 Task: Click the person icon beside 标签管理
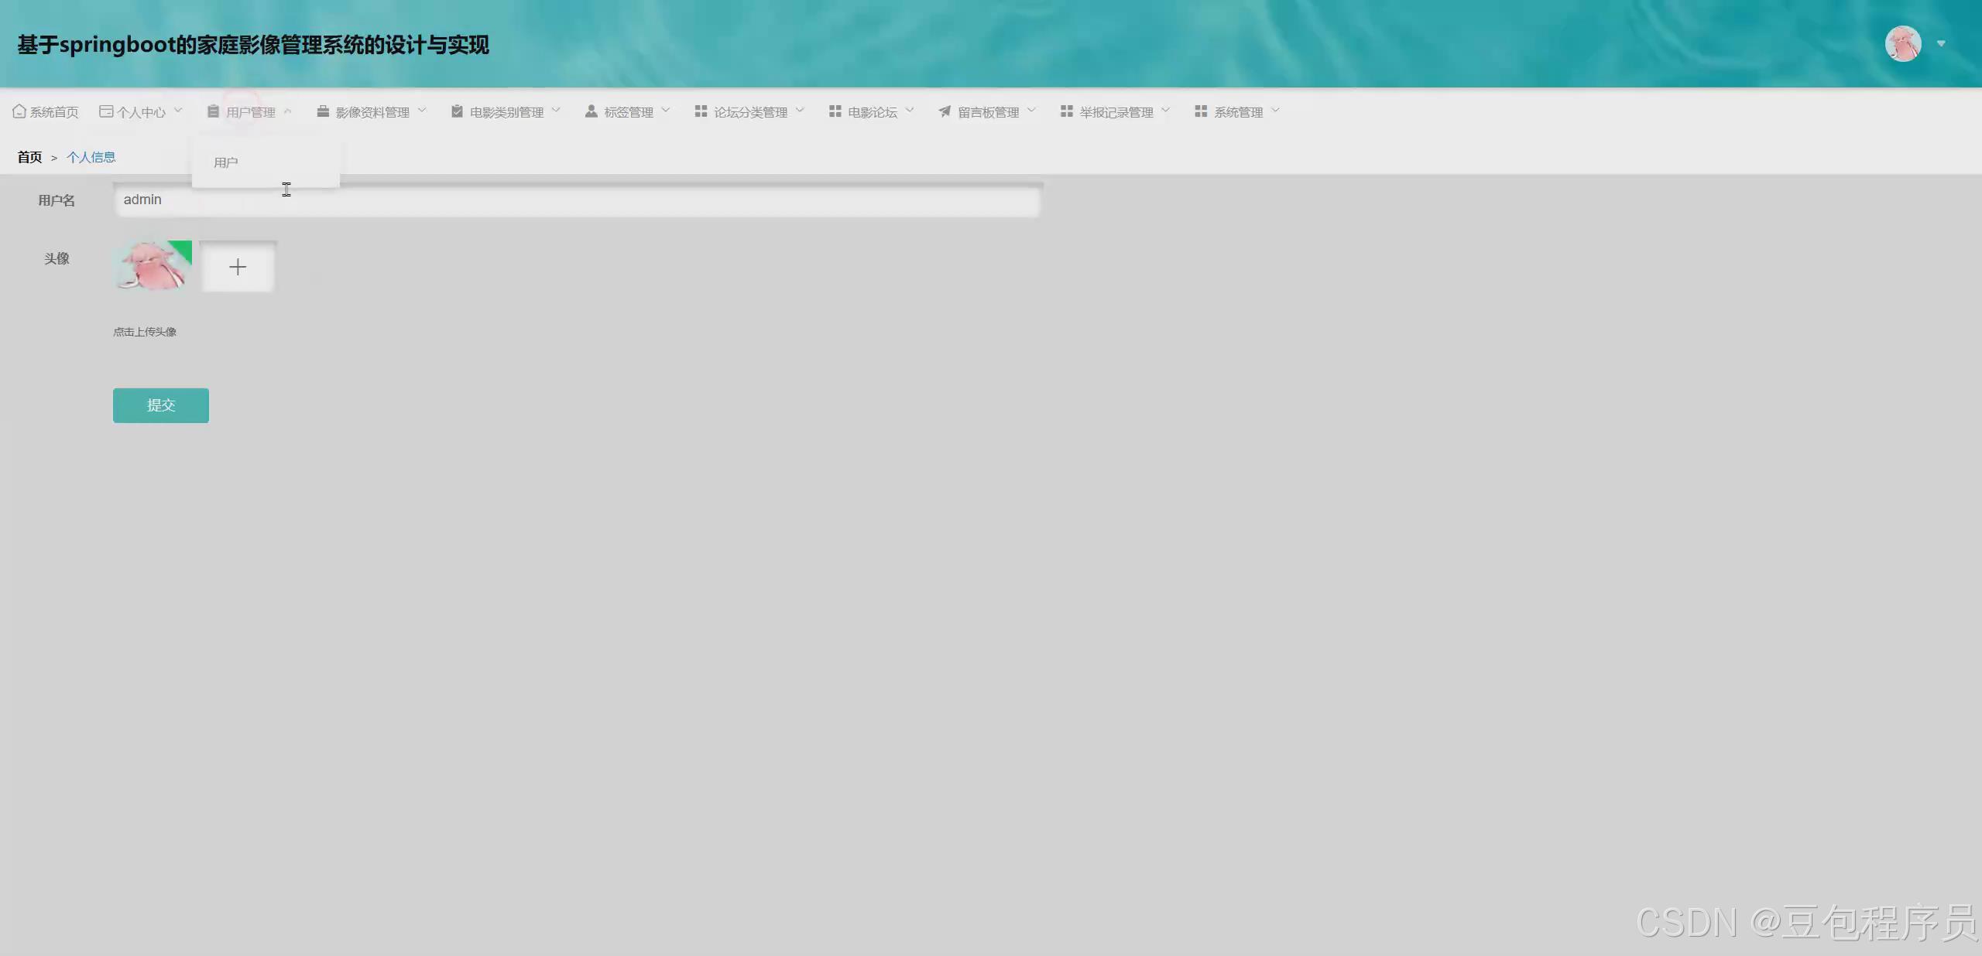[591, 111]
